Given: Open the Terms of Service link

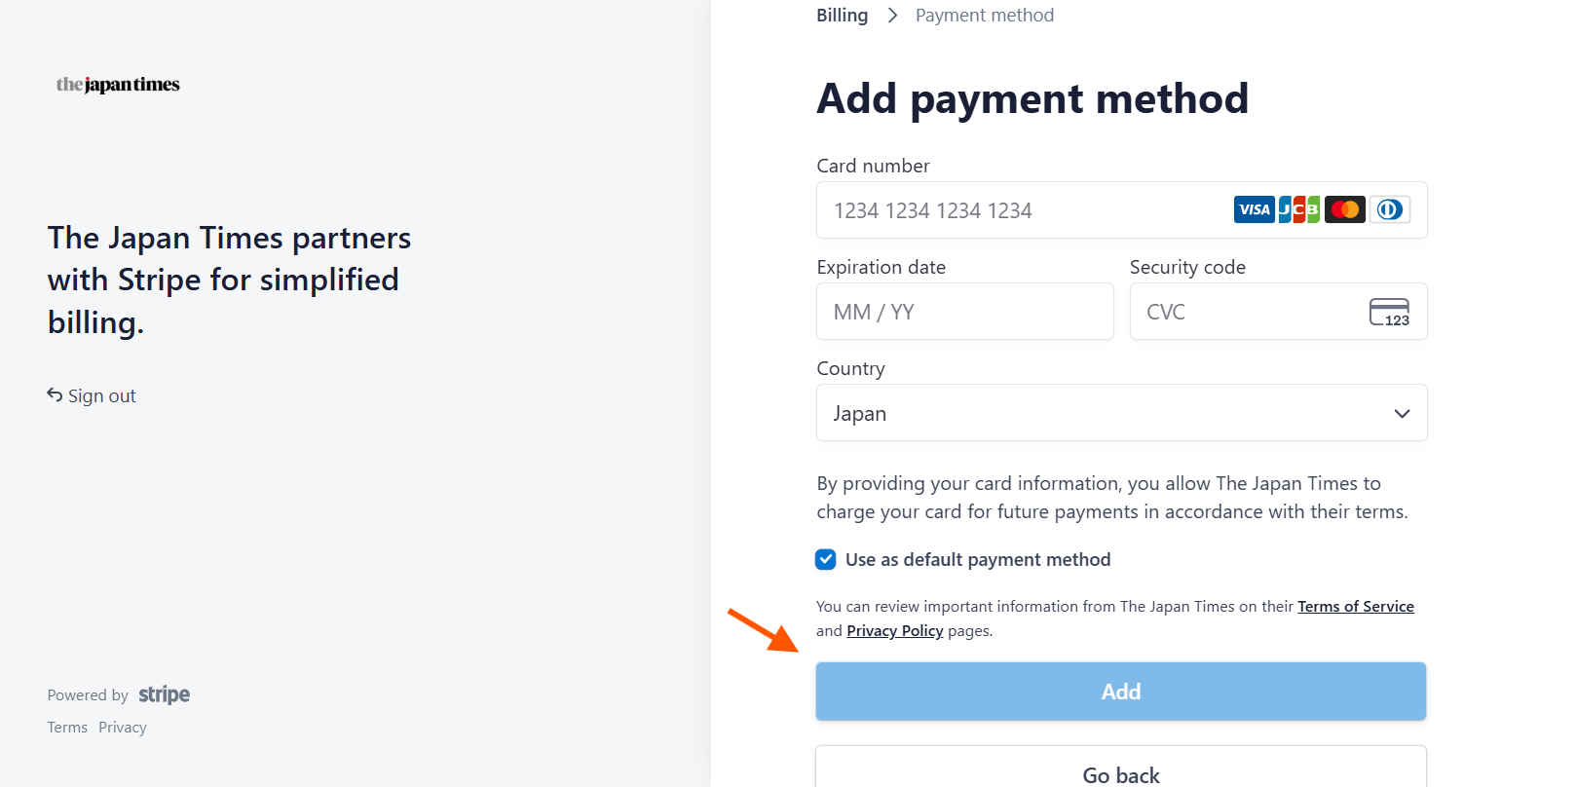Looking at the screenshot, I should pyautogui.click(x=1356, y=606).
